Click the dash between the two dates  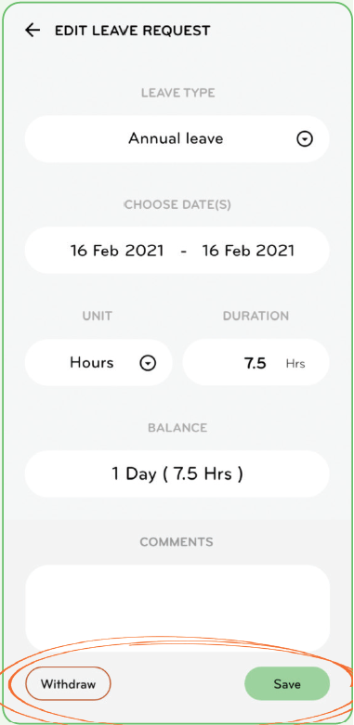coord(184,252)
